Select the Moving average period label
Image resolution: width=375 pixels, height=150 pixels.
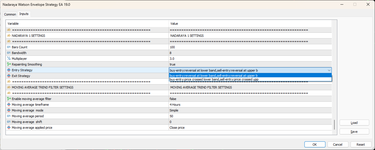click(x=28, y=116)
